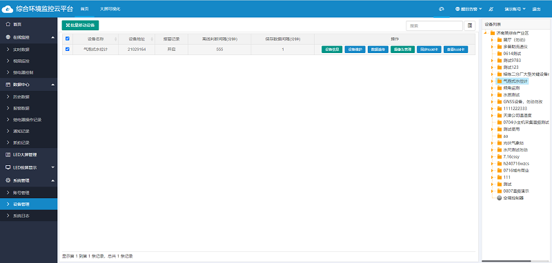Click the green 批量移动设备 button
Viewport: 552px width, 263px height.
pos(80,25)
